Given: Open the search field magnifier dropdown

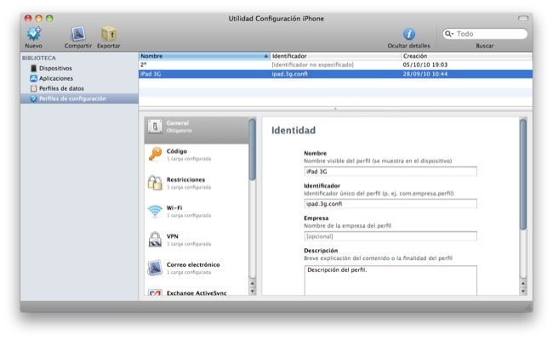Looking at the screenshot, I should point(449,34).
